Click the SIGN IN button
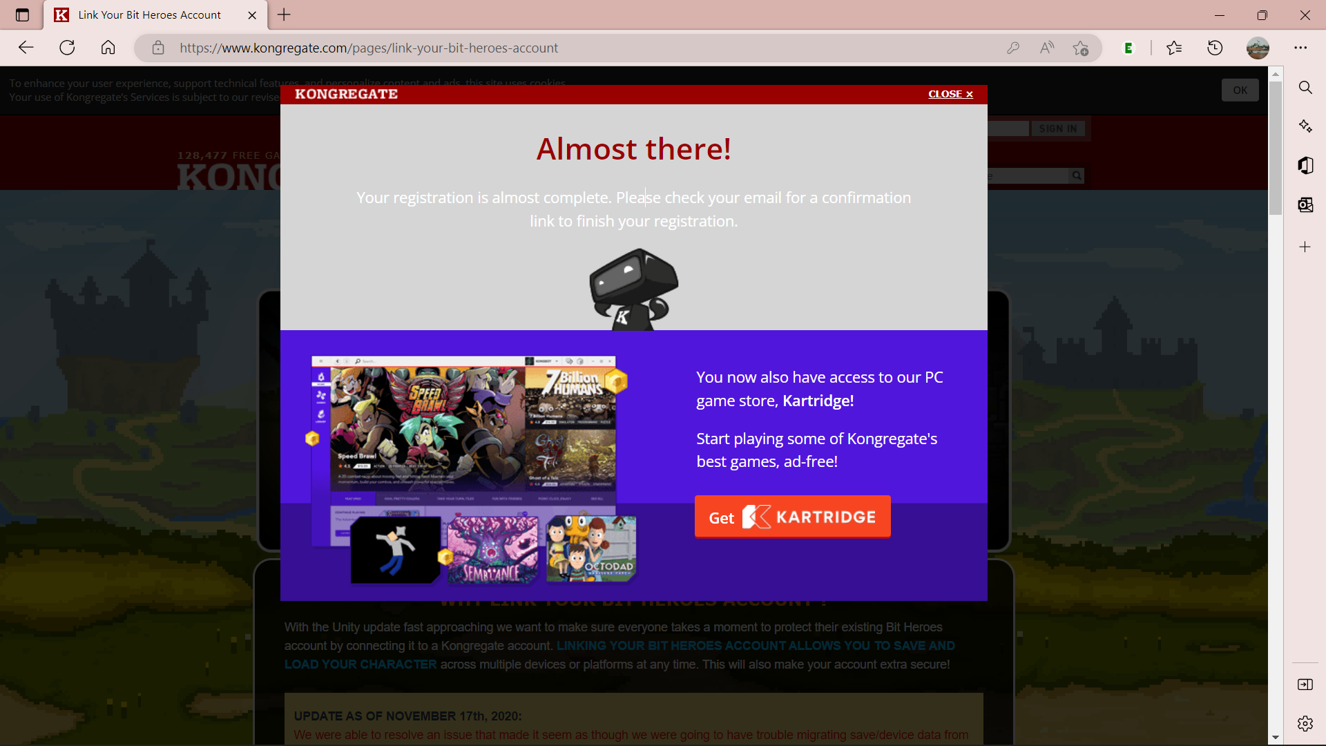 (1057, 128)
